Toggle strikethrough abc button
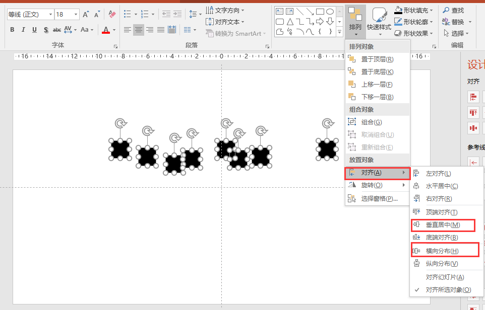The height and width of the screenshot is (310, 485). click(x=57, y=30)
